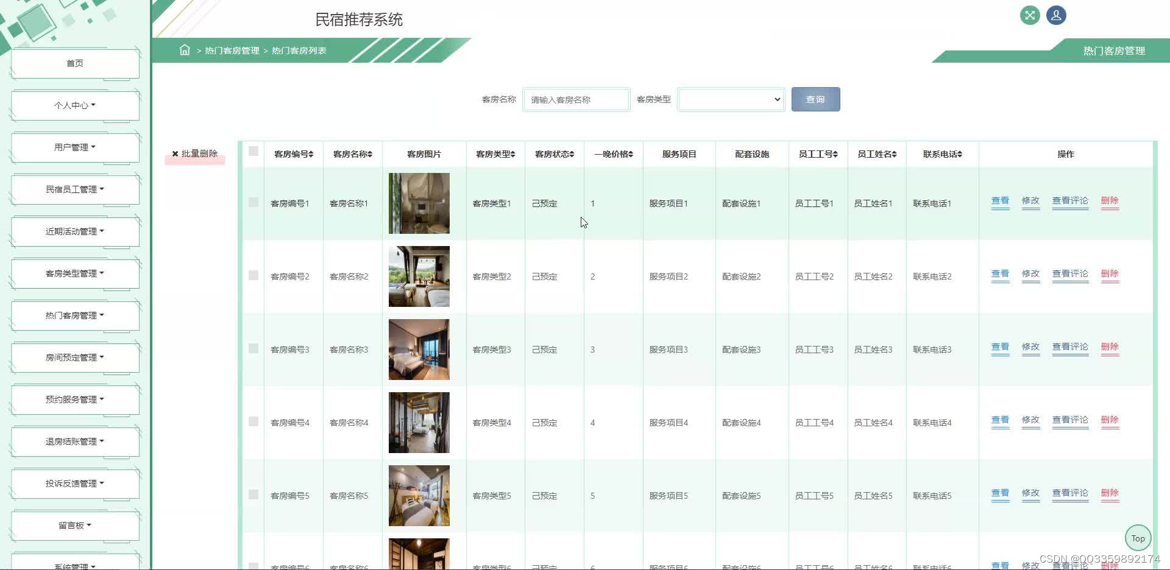
Task: Click 修改 link for 客房编号2
Action: tap(1030, 274)
